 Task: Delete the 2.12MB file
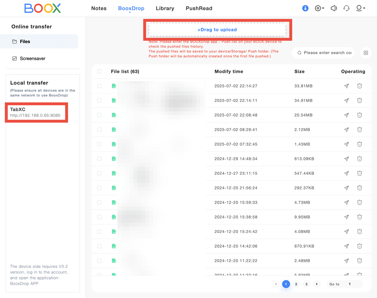click(360, 130)
